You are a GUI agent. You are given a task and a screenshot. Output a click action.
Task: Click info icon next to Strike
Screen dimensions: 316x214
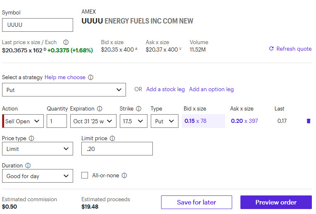click(138, 108)
